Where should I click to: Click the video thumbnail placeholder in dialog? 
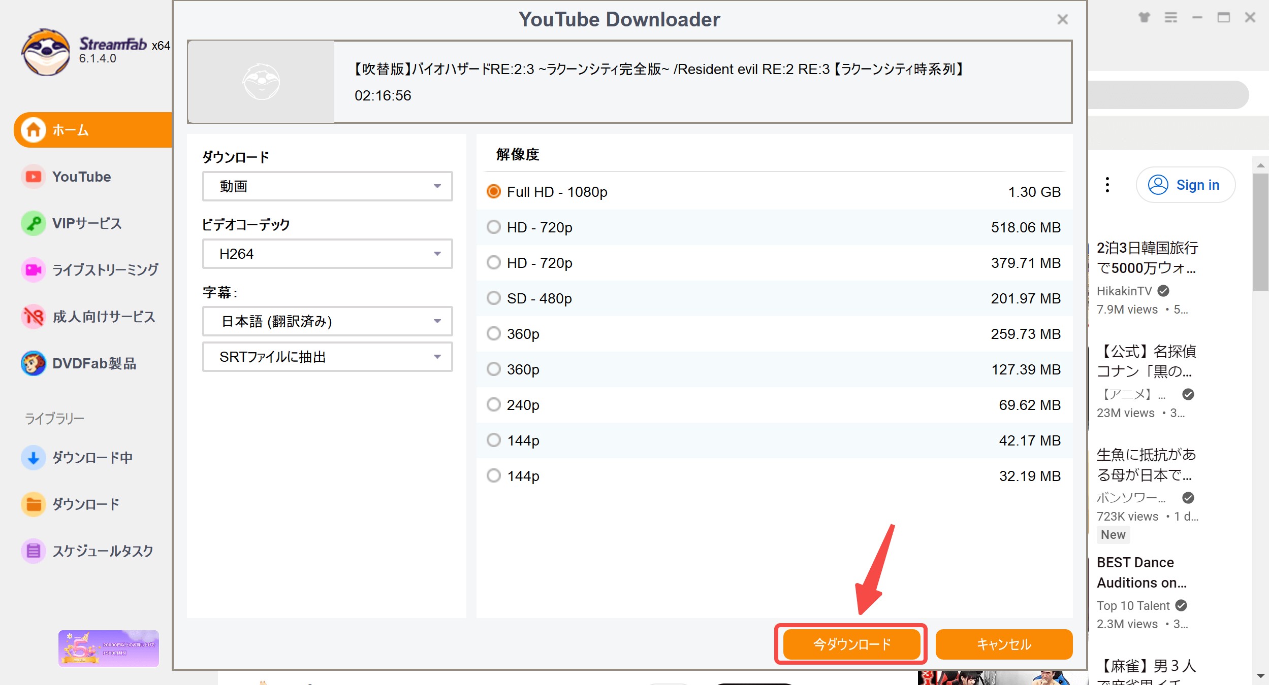tap(261, 82)
